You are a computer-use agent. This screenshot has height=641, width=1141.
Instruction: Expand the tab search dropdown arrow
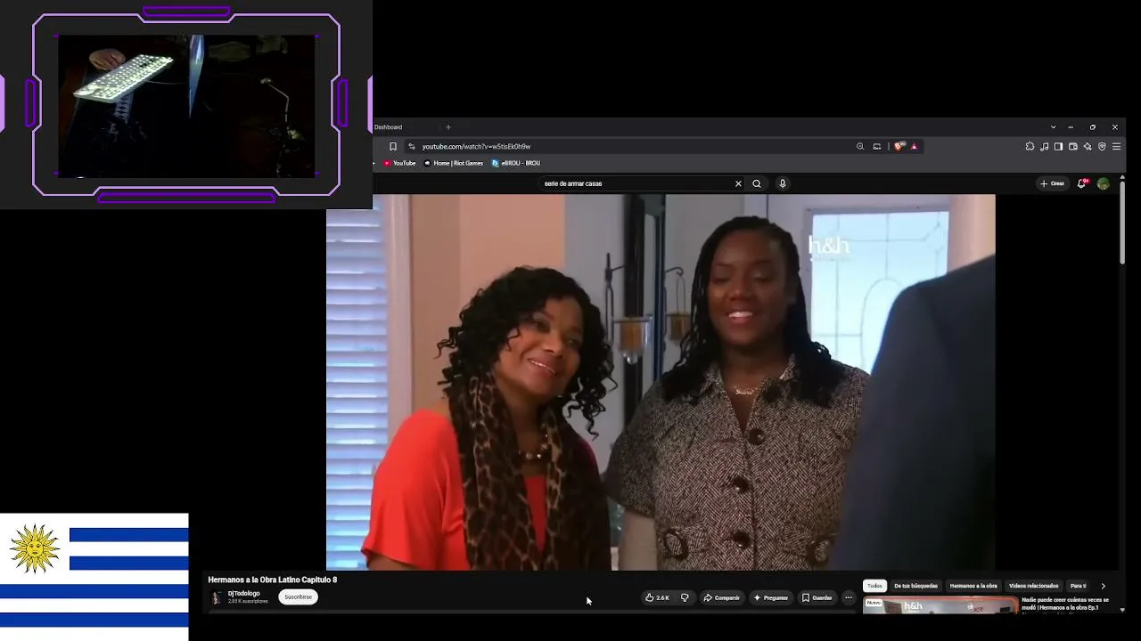coord(1053,127)
